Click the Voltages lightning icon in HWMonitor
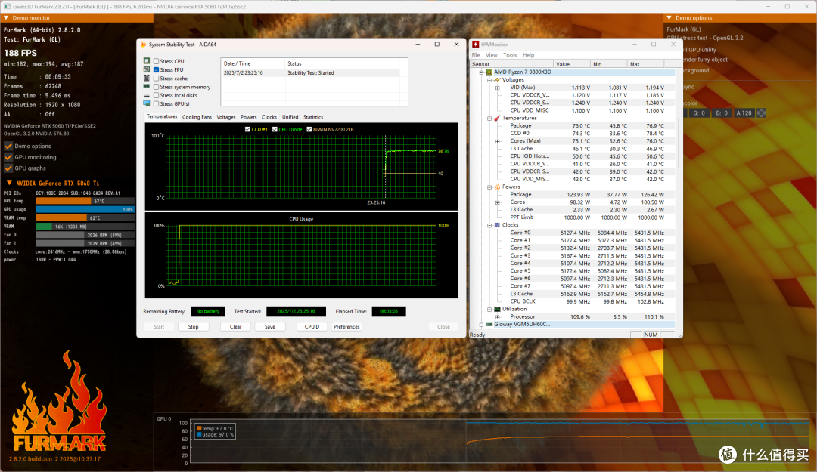Screen dimensions: 817x472 497,79
